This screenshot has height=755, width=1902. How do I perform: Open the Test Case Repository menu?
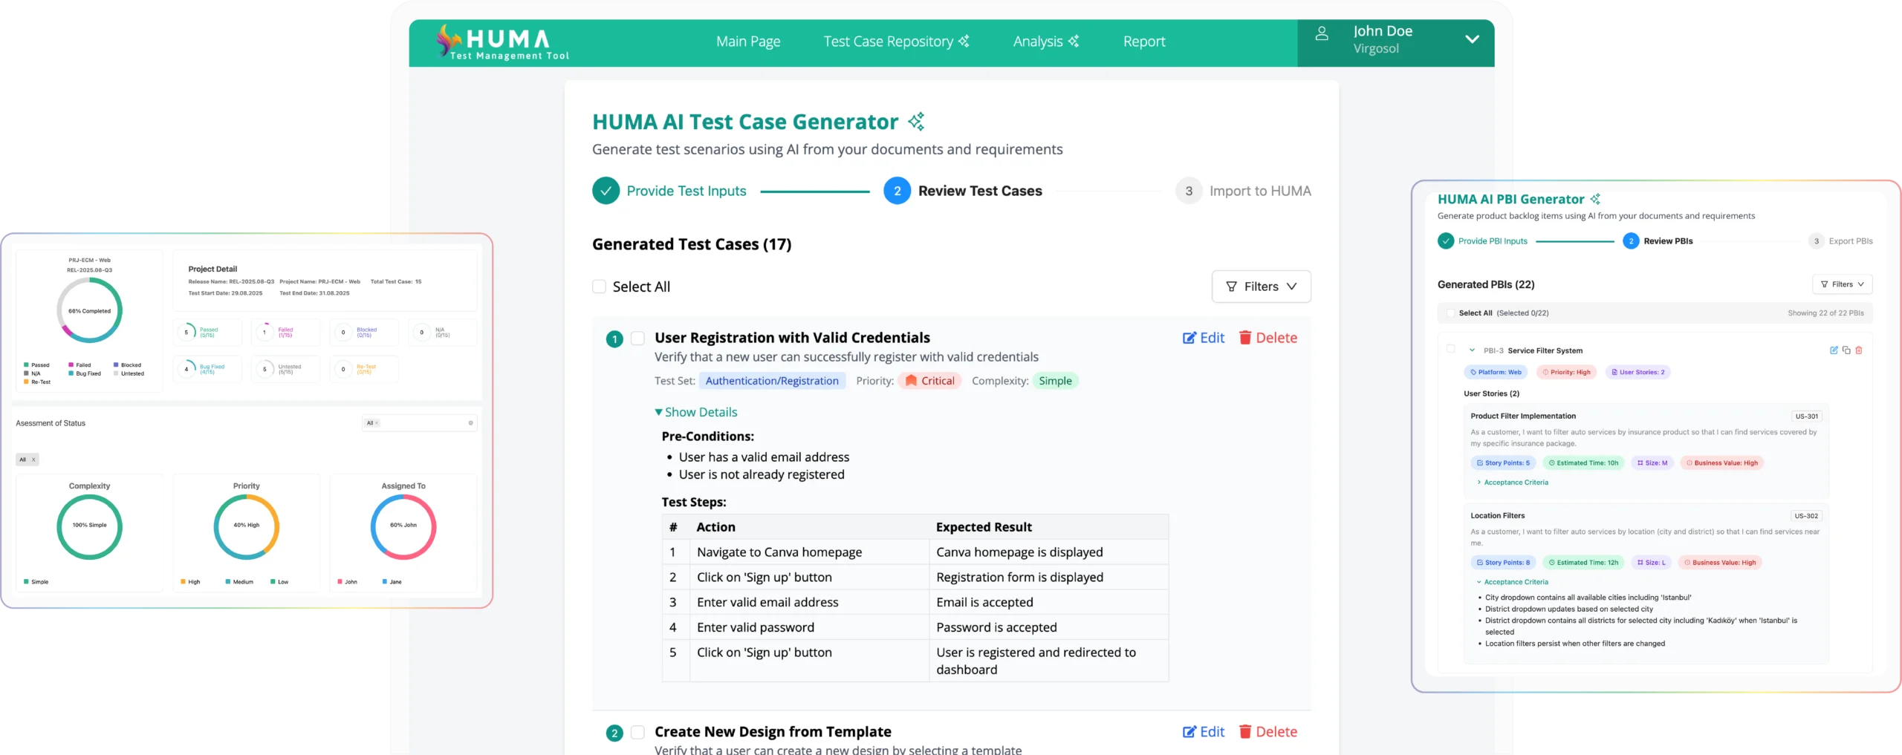coord(895,42)
